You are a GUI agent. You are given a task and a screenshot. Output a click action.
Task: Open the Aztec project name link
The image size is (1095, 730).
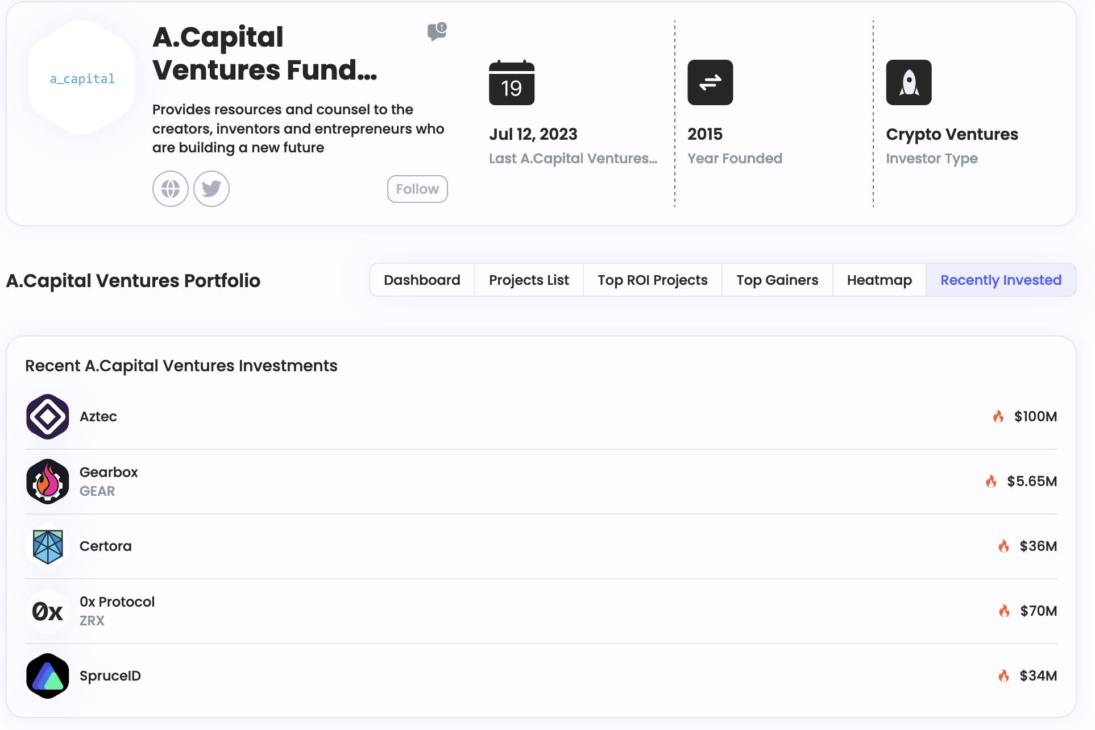pyautogui.click(x=98, y=417)
